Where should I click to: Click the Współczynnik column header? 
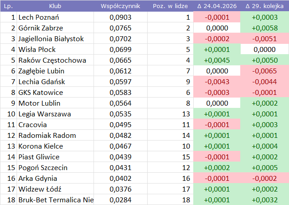point(120,7)
